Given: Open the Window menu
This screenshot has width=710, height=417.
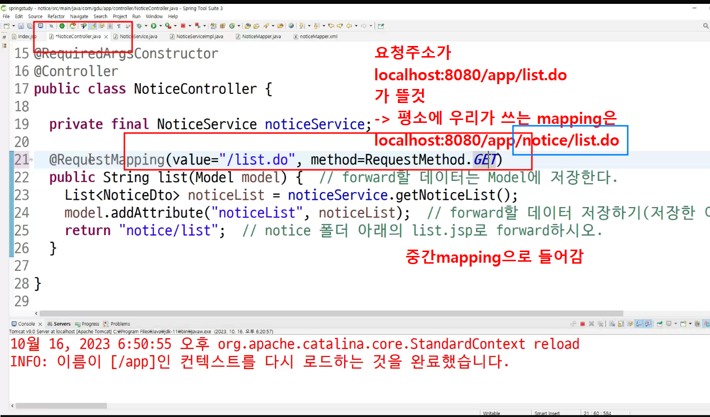Looking at the screenshot, I should pyautogui.click(x=154, y=16).
